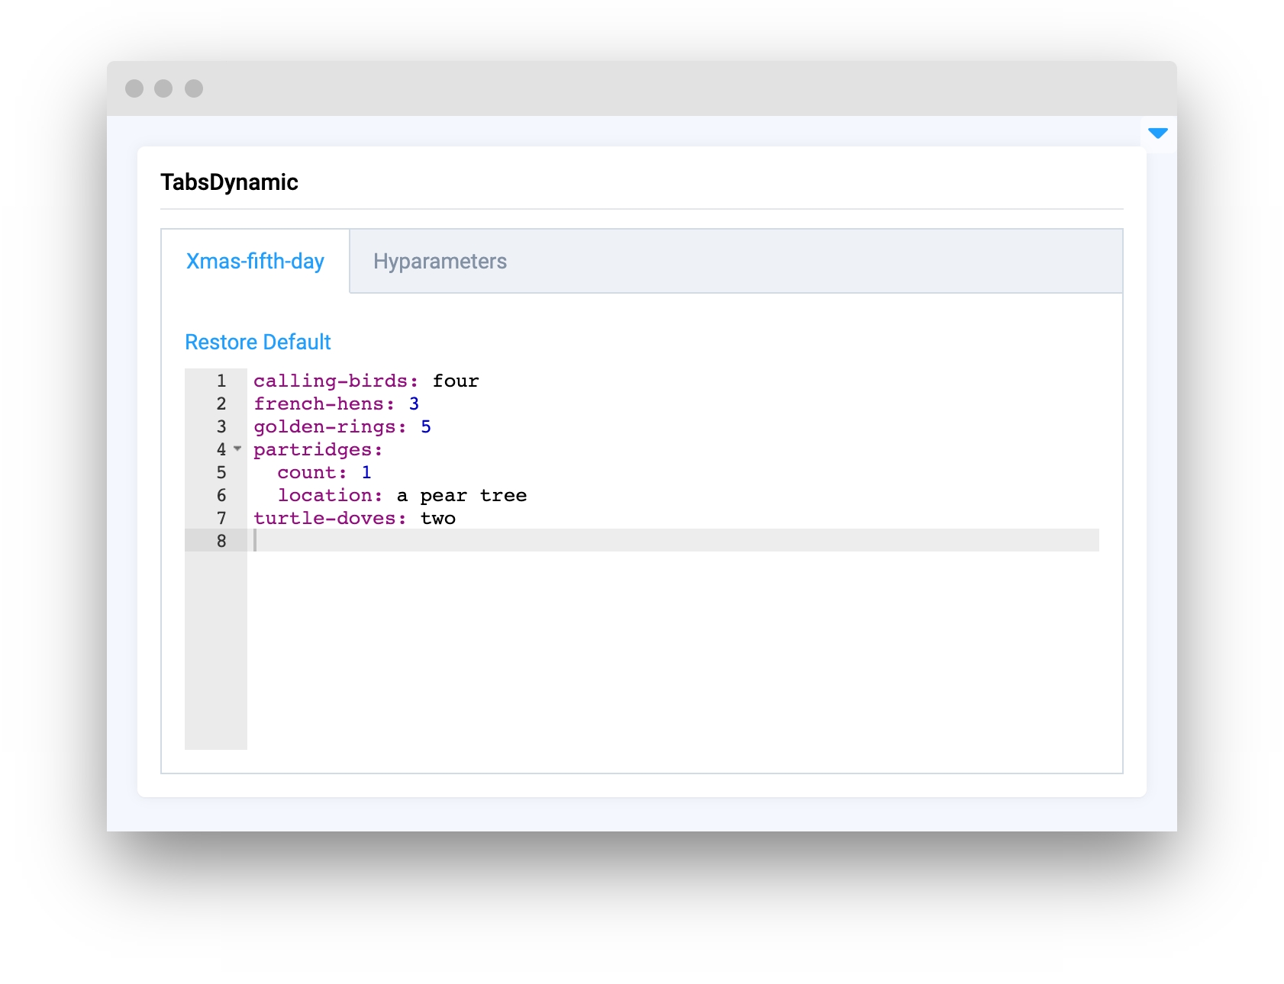Click the count value 1
Image resolution: width=1284 pixels, height=984 pixels.
click(x=366, y=472)
